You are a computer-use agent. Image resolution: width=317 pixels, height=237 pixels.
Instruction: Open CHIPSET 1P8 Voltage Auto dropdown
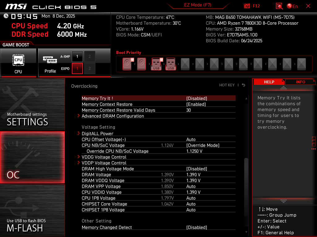pos(191,210)
